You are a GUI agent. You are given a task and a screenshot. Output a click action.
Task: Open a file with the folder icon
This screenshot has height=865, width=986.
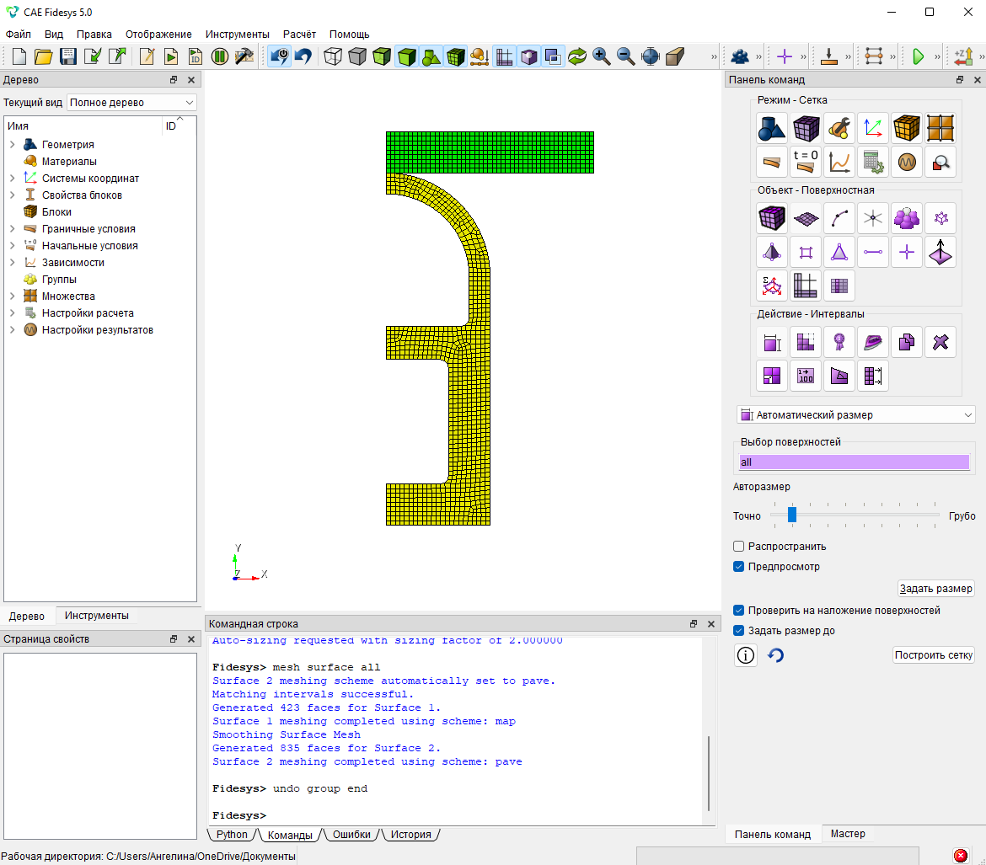pos(43,56)
